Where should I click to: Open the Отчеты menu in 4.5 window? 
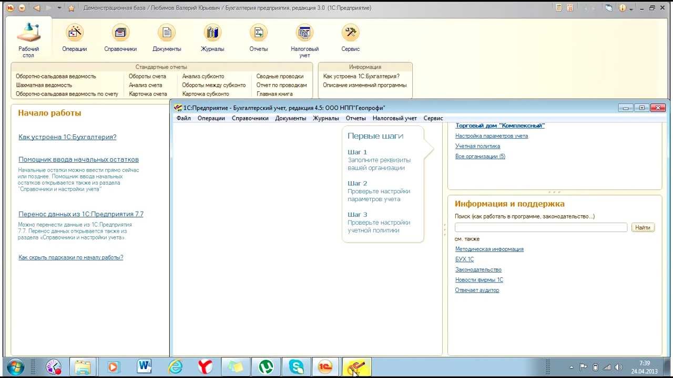(355, 118)
